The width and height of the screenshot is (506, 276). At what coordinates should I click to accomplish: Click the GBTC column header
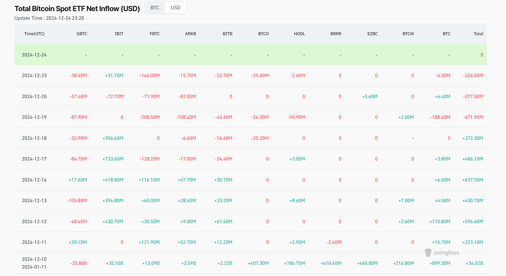82,34
